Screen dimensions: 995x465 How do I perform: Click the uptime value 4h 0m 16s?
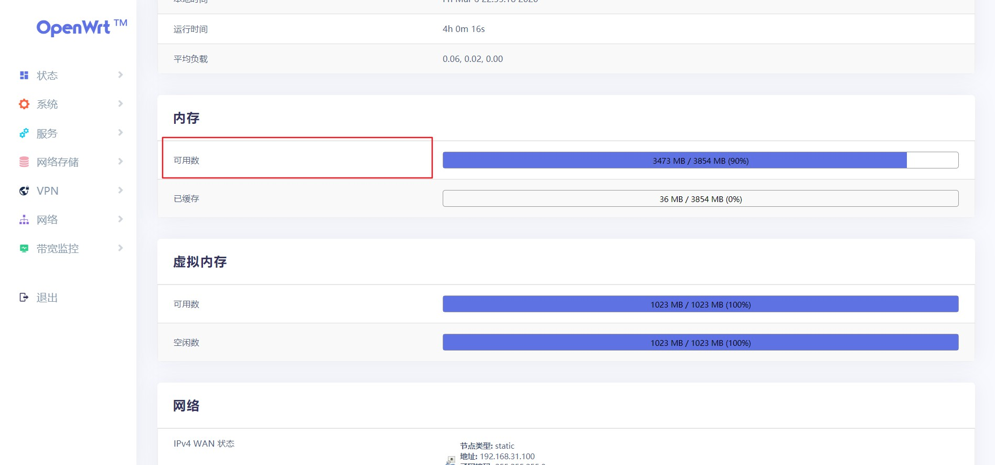tap(464, 29)
